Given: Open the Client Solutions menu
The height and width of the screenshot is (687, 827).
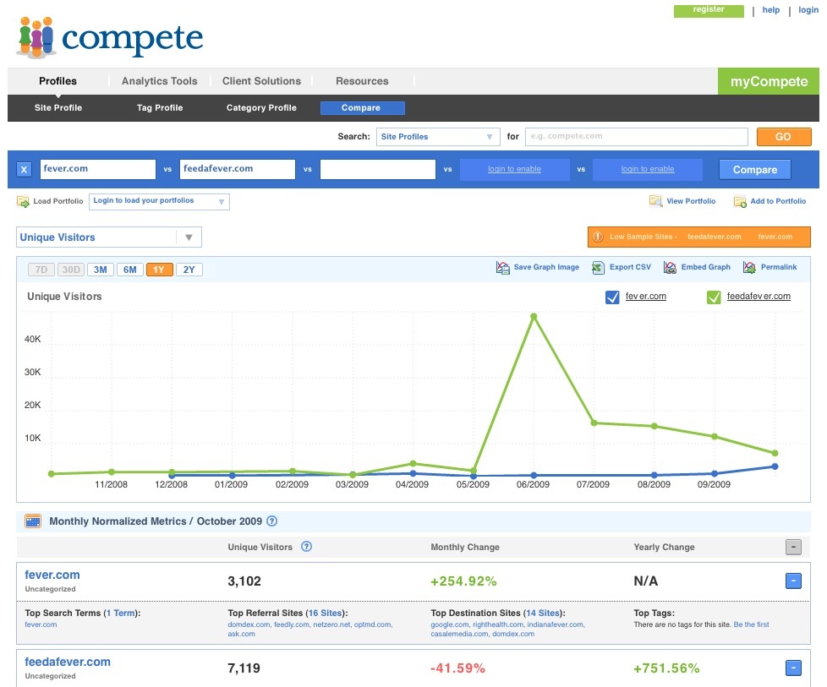Looking at the screenshot, I should [x=261, y=81].
